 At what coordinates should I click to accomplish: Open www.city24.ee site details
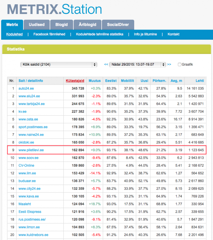click(x=30, y=189)
